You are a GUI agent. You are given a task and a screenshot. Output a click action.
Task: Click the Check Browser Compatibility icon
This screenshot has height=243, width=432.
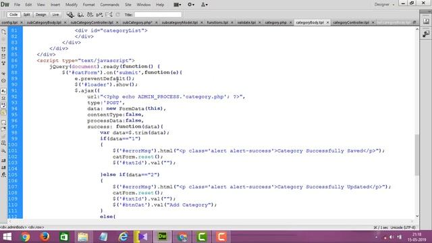pyautogui.click(x=109, y=15)
